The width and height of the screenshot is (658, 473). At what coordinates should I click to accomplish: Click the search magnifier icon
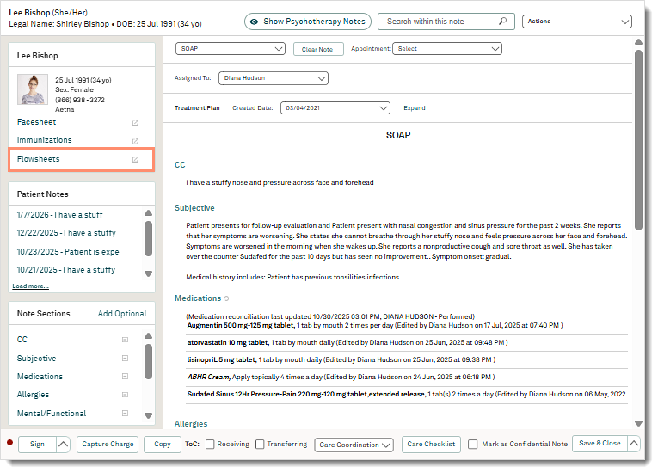pos(502,21)
